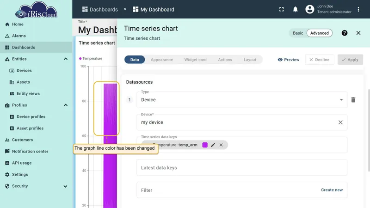Go to Dashboards in sidebar
Screen dimensions: 370x208
click(x=36, y=48)
